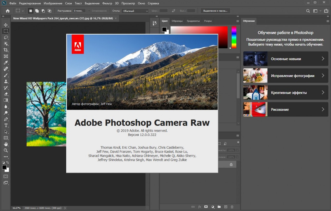Click the Выделение и маска button
The image size is (331, 211).
(x=215, y=11)
